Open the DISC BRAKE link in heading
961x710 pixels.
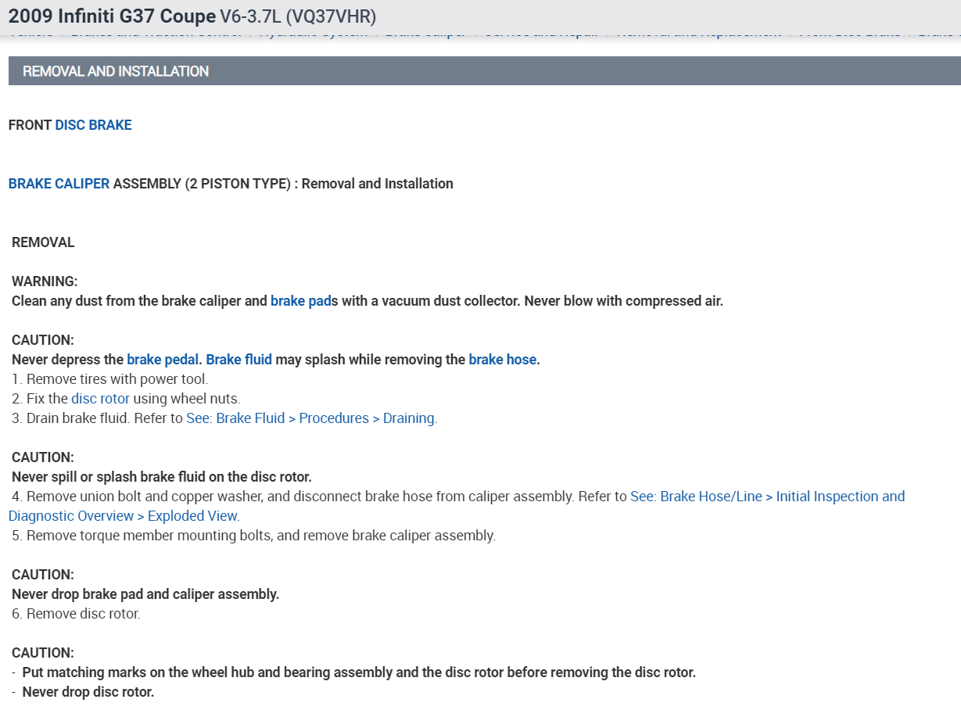coord(93,125)
